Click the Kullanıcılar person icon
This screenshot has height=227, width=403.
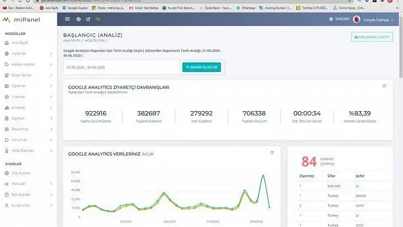[7, 205]
